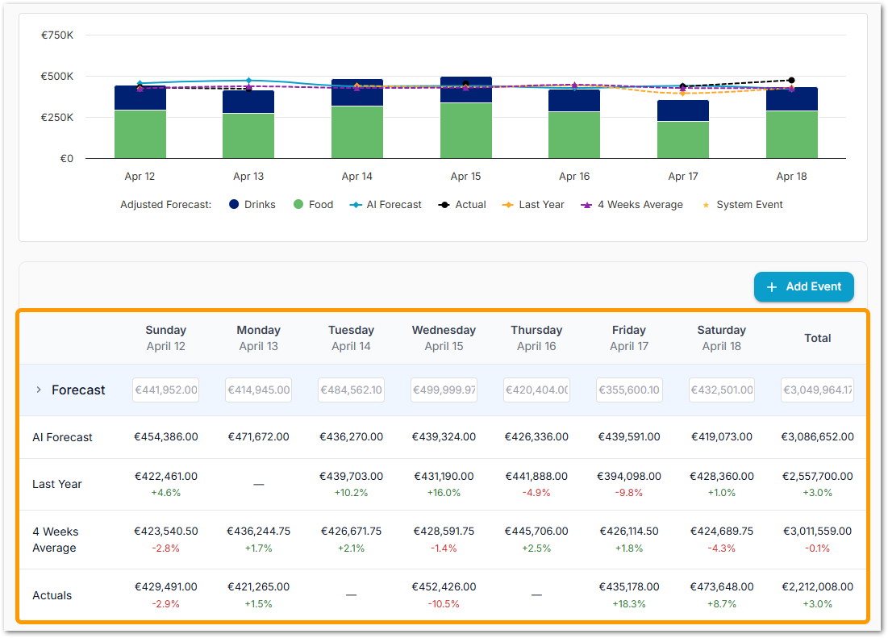Click the Apr 17 navy Drinks bar segment

point(683,111)
